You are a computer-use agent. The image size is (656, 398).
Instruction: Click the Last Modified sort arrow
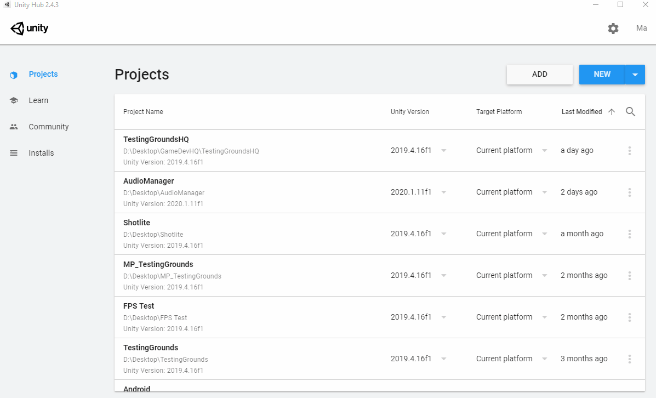click(612, 112)
